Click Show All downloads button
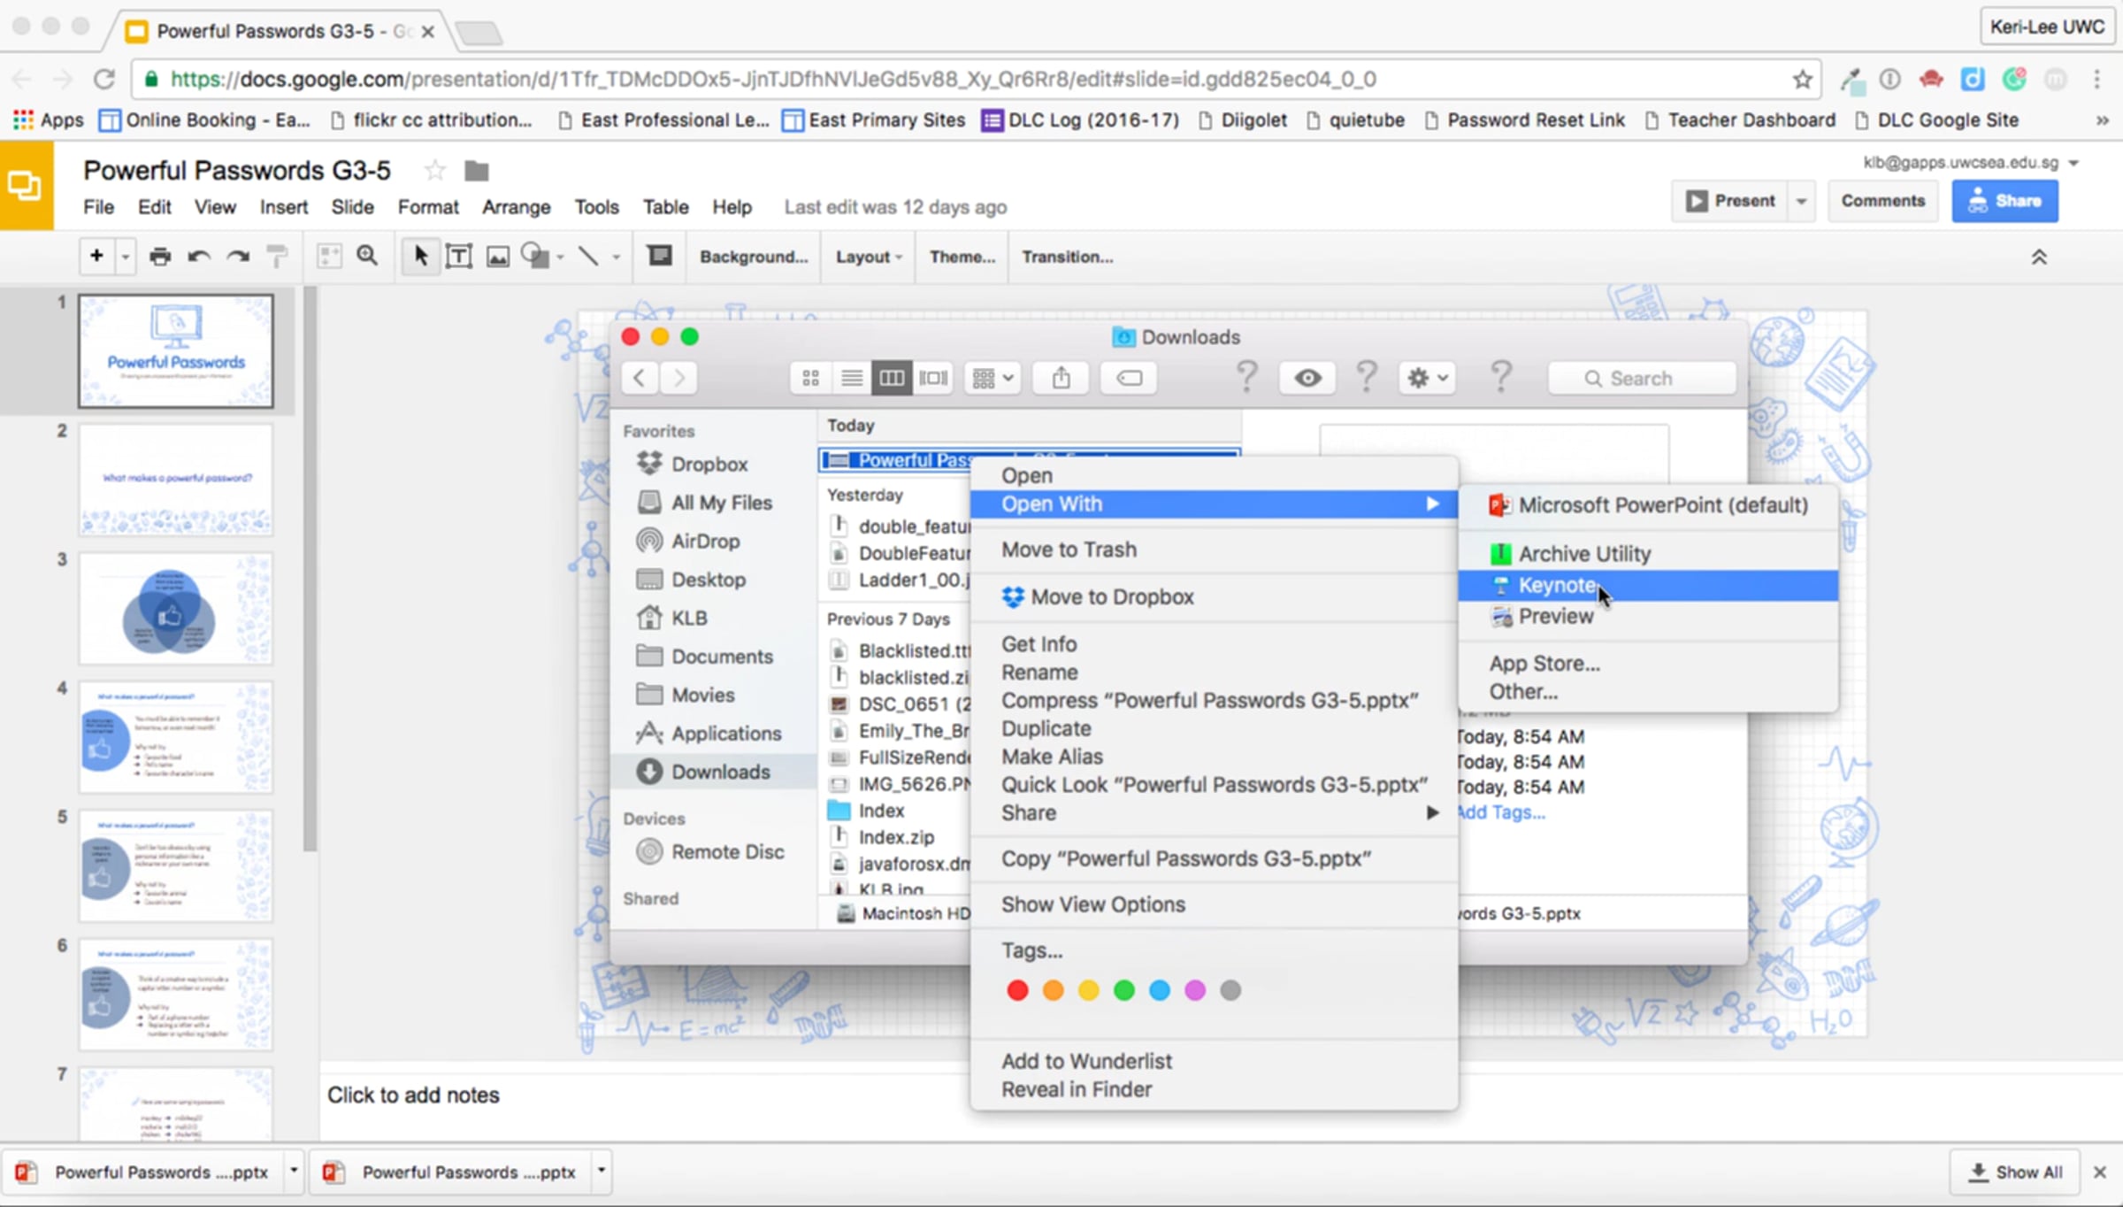2123x1207 pixels. pos(2014,1172)
